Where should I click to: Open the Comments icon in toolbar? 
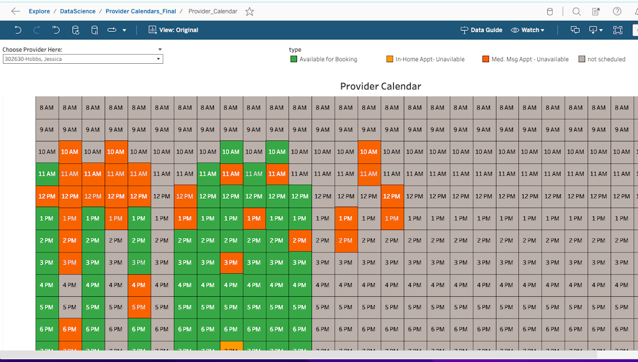(x=575, y=30)
